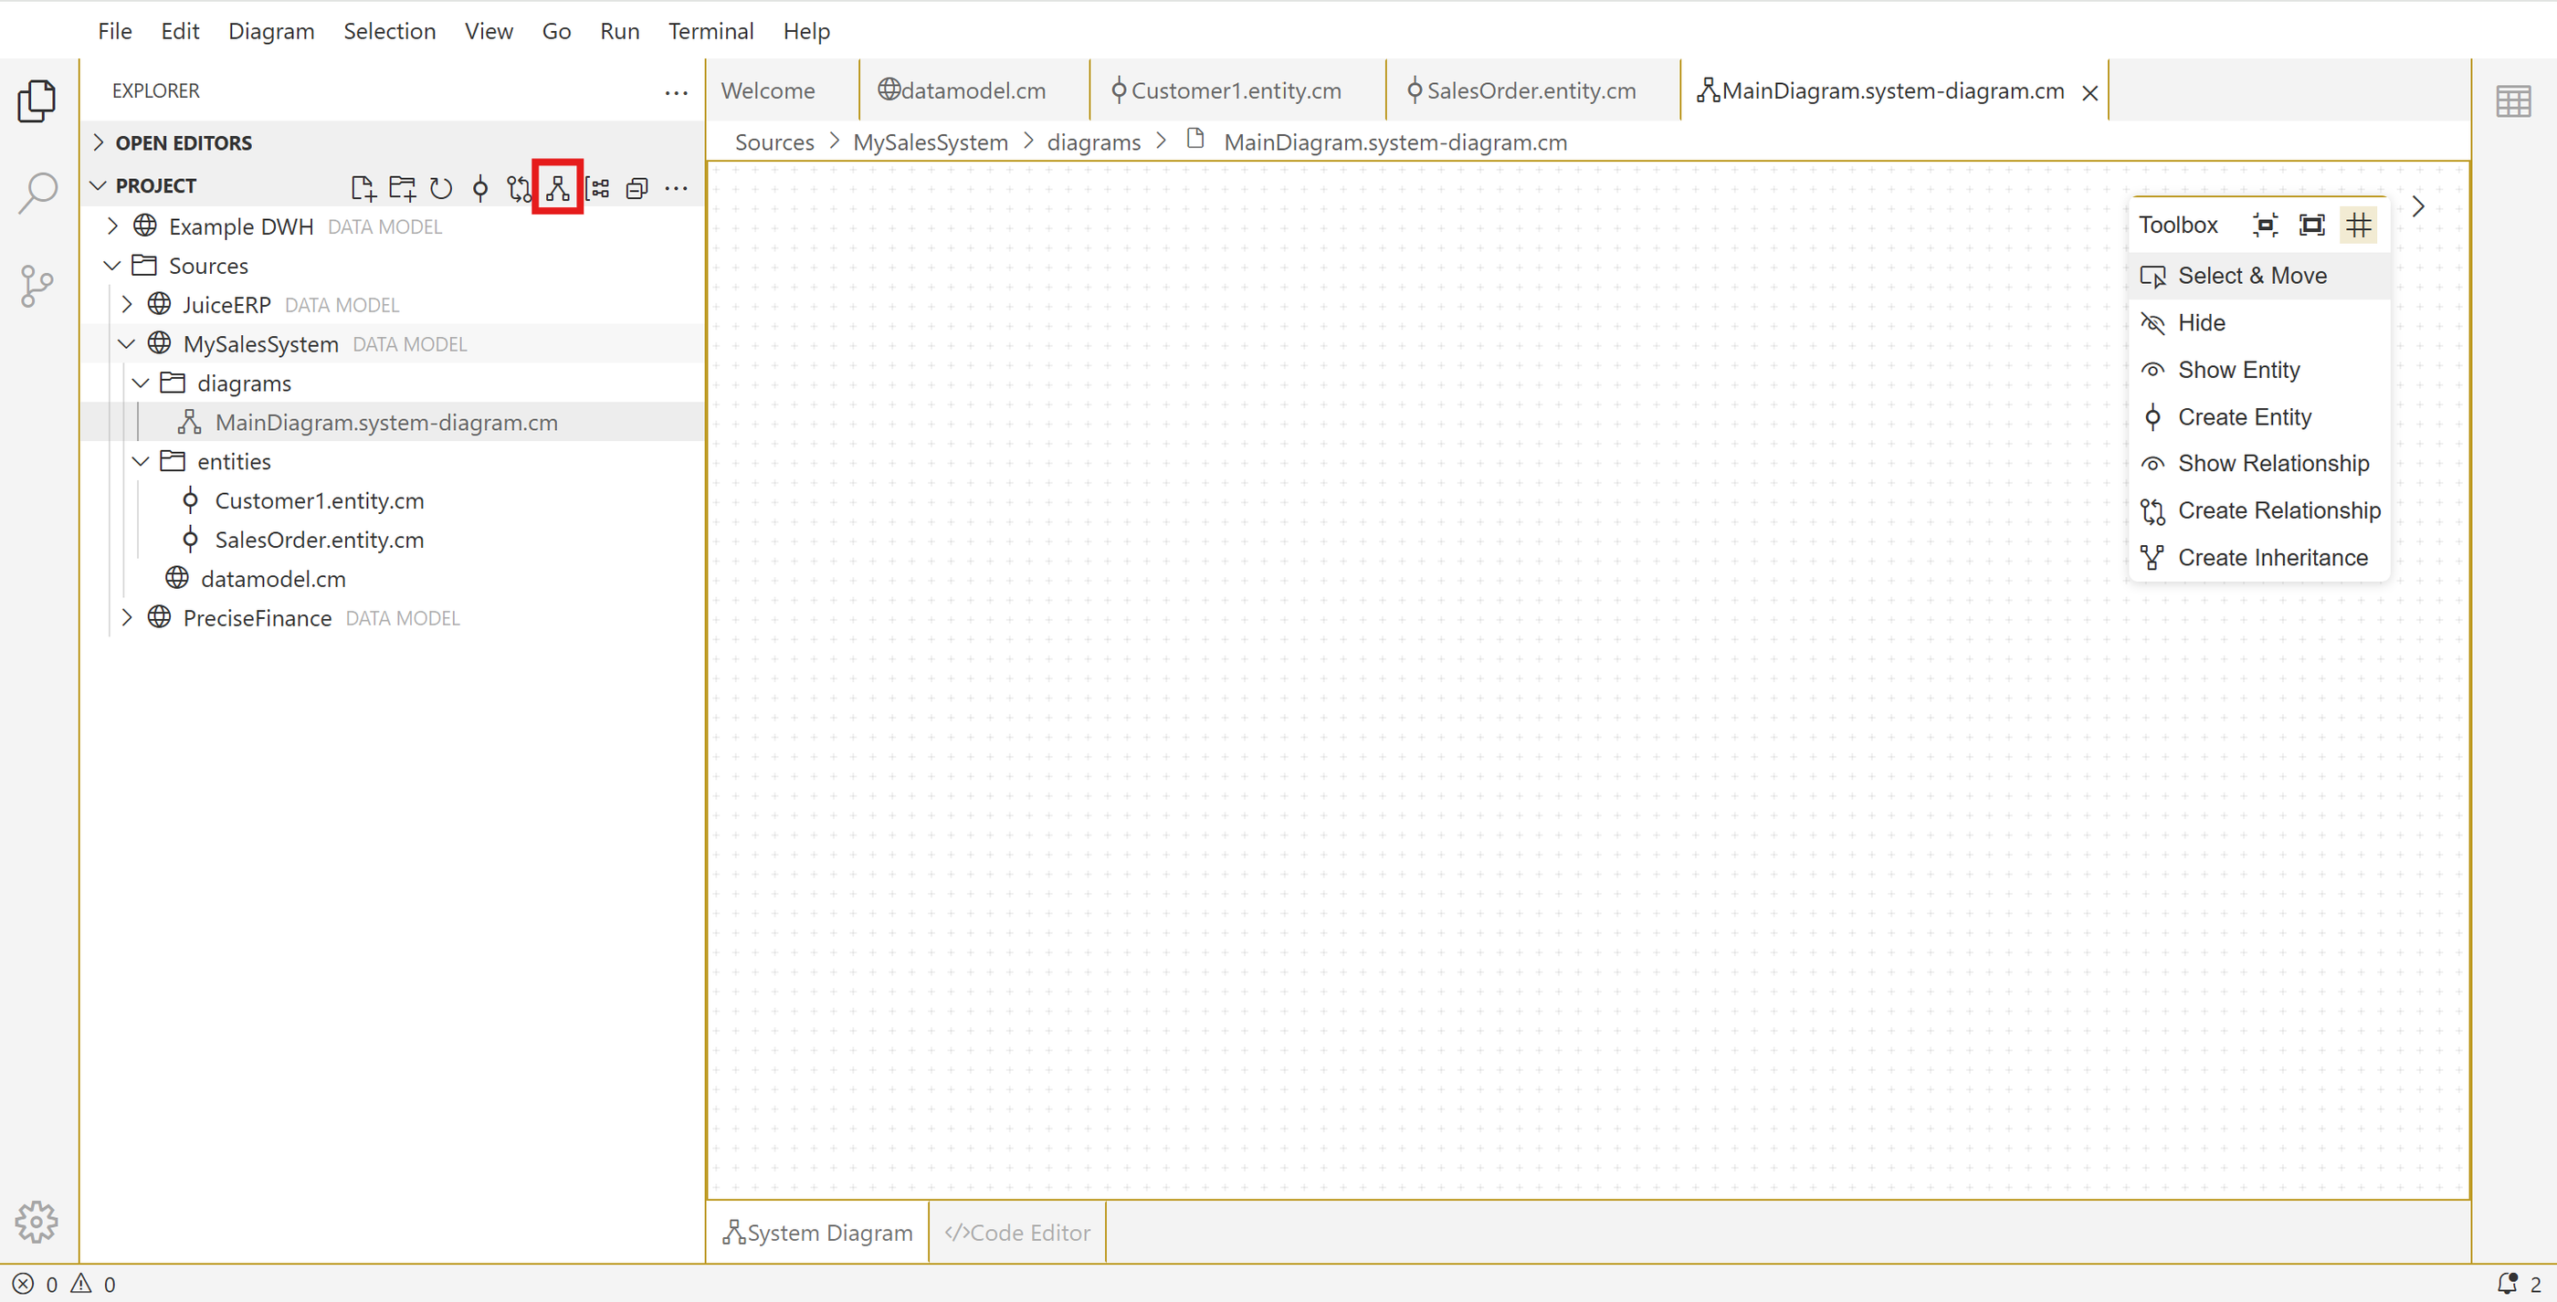
Task: Open Source Control in activity bar
Action: (37, 286)
